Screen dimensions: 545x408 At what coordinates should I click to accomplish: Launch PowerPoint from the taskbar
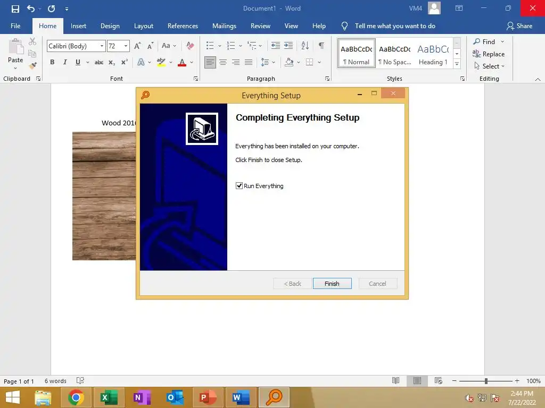208,397
